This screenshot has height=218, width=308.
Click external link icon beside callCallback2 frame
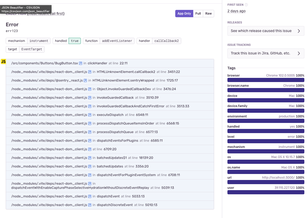[90, 72]
